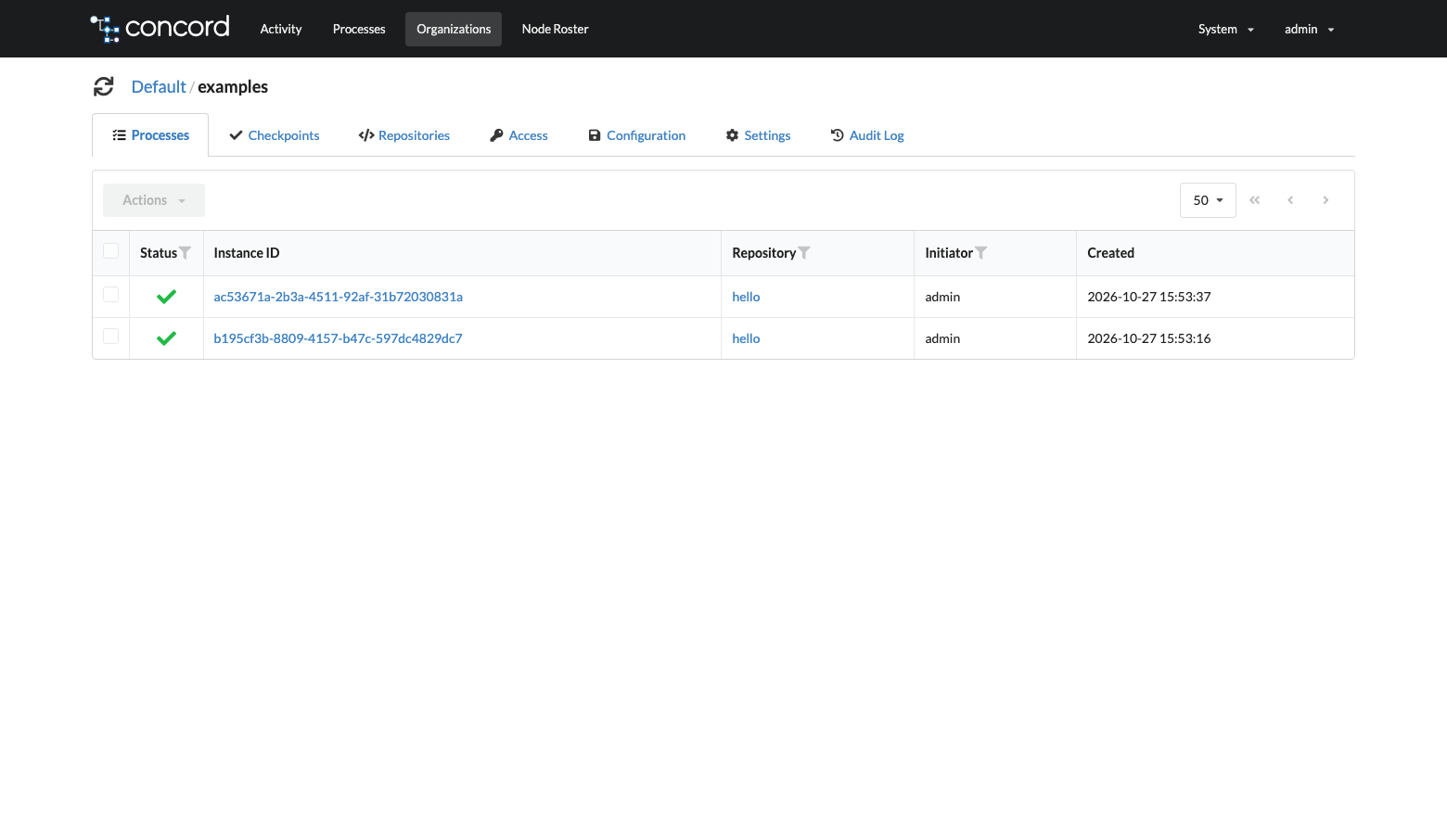Switch to the Repositories tab
Screen dimensions: 1447x814
[404, 135]
